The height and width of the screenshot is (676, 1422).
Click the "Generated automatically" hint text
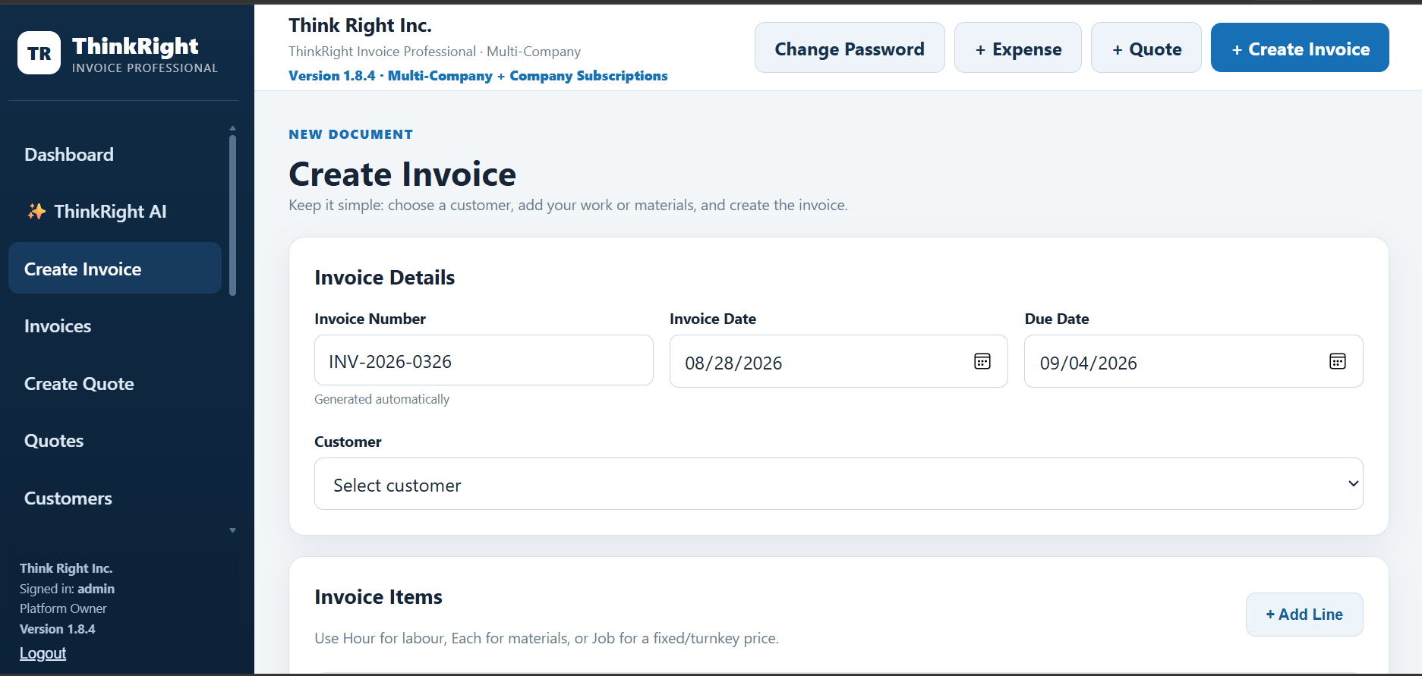(x=382, y=399)
